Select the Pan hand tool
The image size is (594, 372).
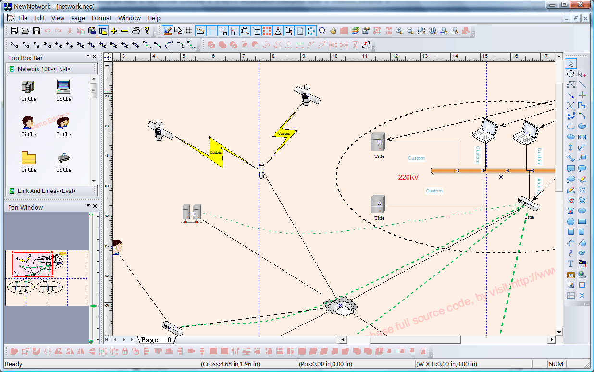[x=333, y=31]
